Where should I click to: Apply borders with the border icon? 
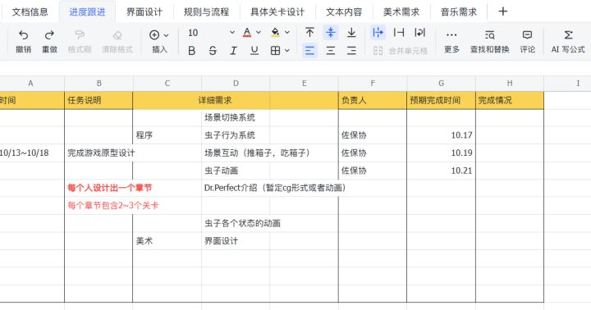pos(275,51)
